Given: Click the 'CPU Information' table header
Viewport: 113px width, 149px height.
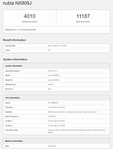Looking at the screenshot, I should tap(12, 98).
